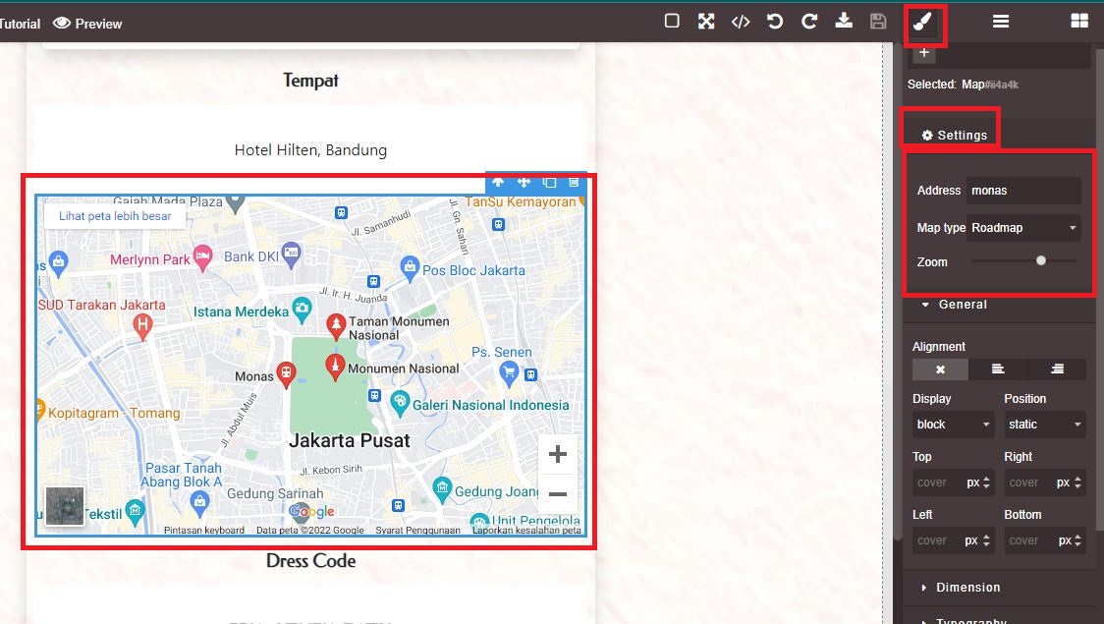Screen dimensions: 1104x624
Task: Open the blocks grid panel icon
Action: 1079,22
